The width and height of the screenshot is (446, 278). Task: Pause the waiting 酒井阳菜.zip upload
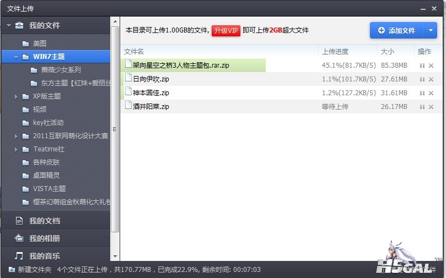[x=422, y=107]
